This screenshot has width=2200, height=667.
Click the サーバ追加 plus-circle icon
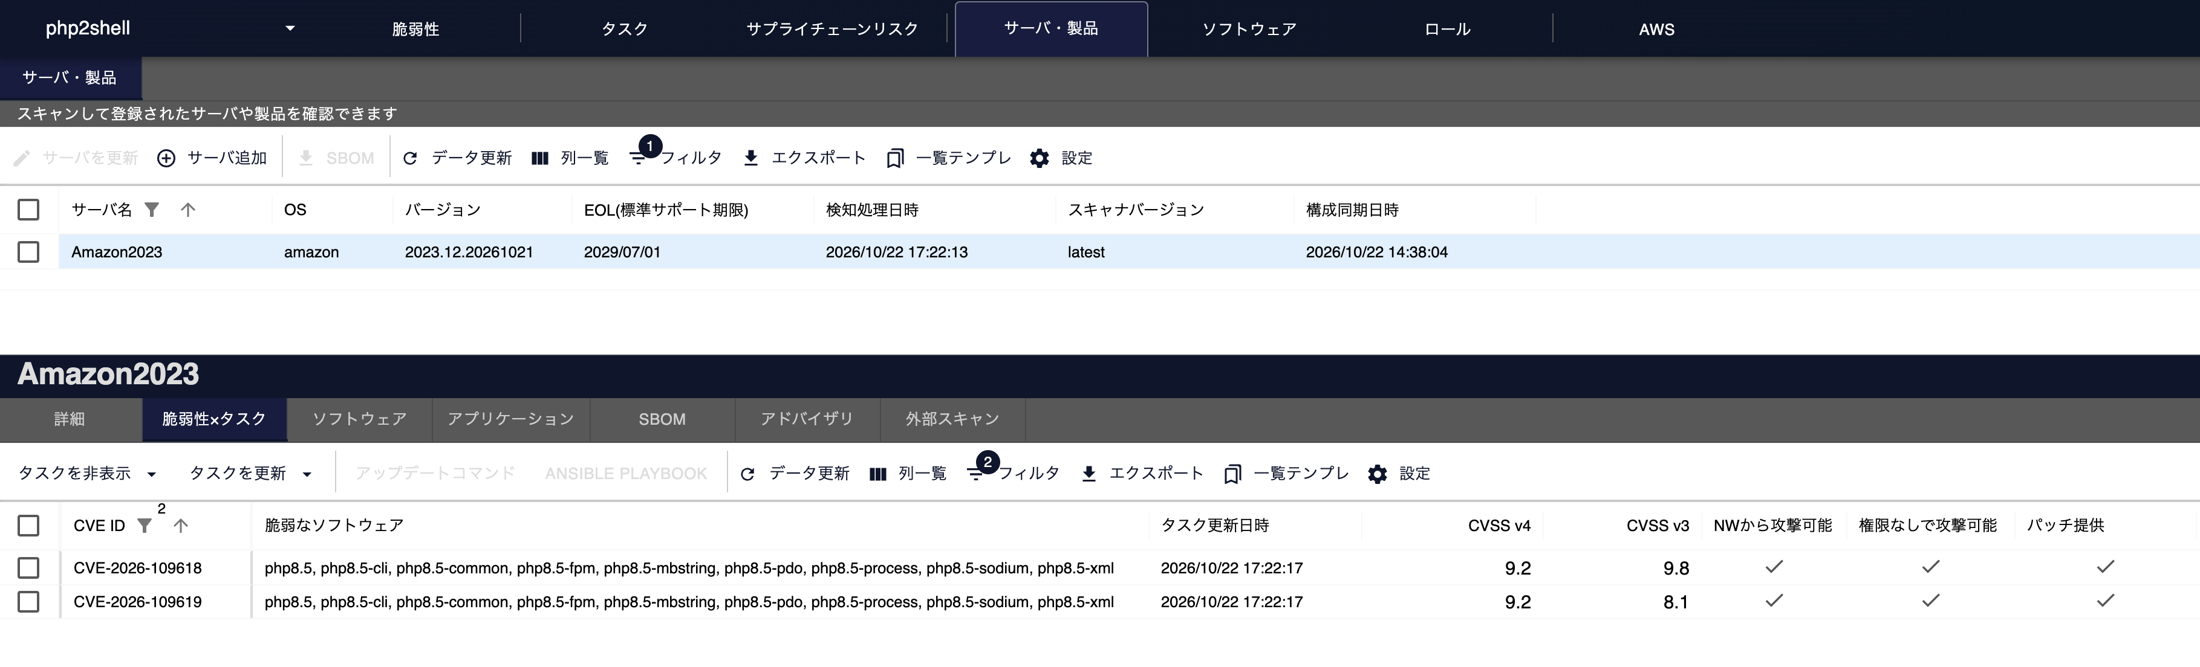pos(166,158)
